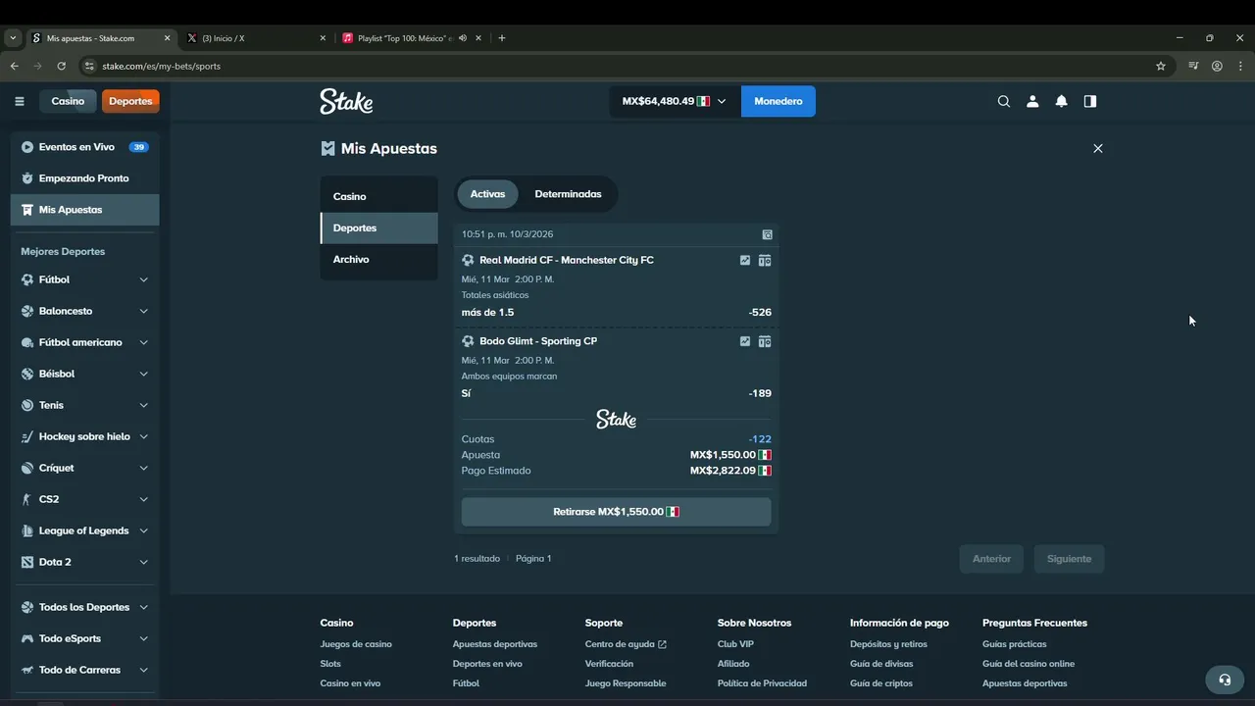
Task: Open Archivo section in Mis Apuestas
Action: pyautogui.click(x=378, y=259)
